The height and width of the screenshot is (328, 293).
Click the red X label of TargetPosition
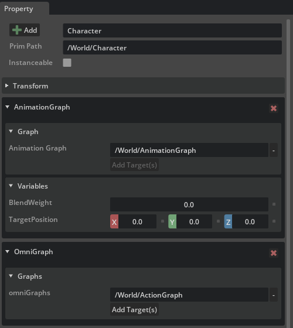click(114, 221)
